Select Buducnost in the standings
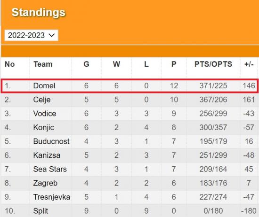 tap(51, 141)
